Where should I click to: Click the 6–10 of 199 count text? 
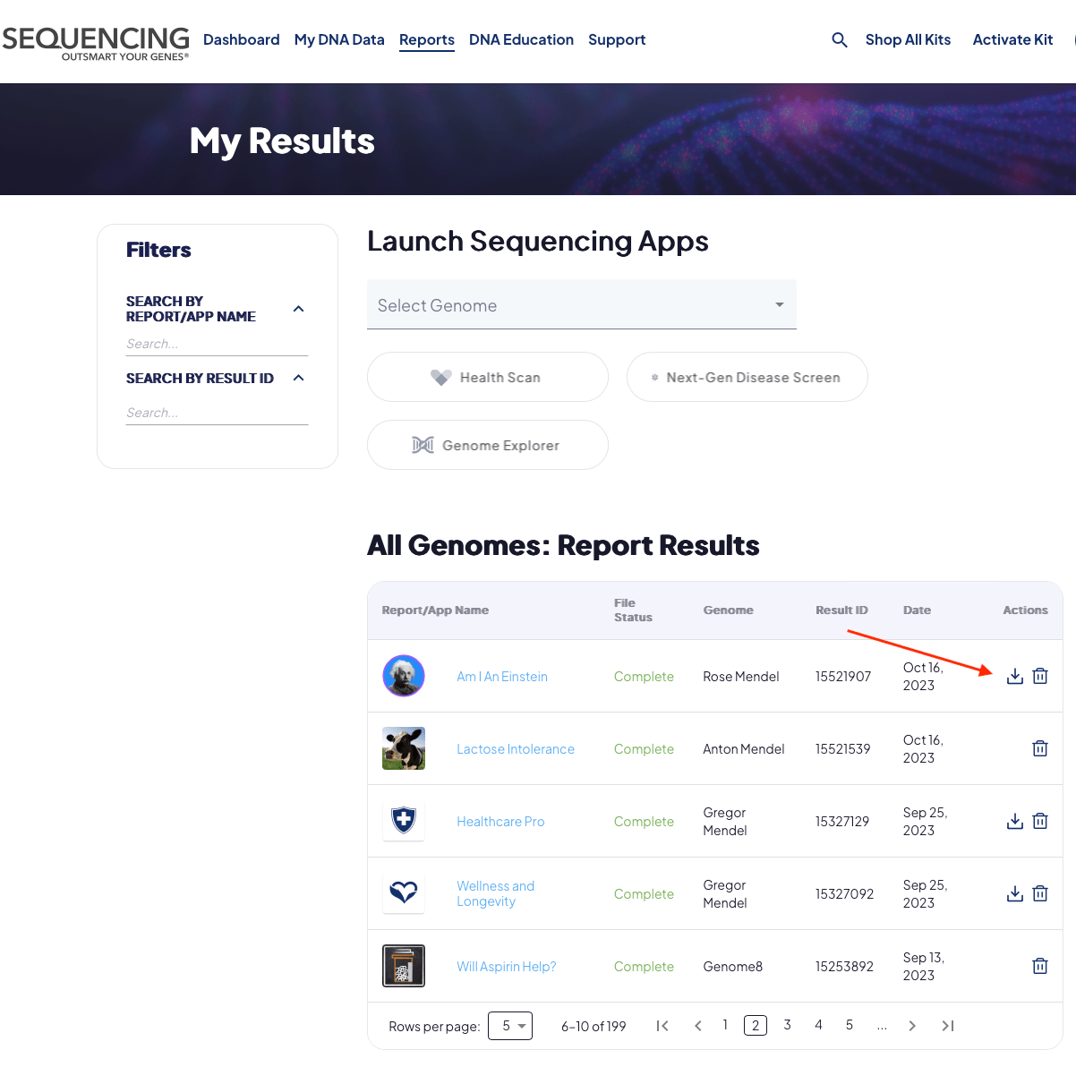(x=594, y=1027)
